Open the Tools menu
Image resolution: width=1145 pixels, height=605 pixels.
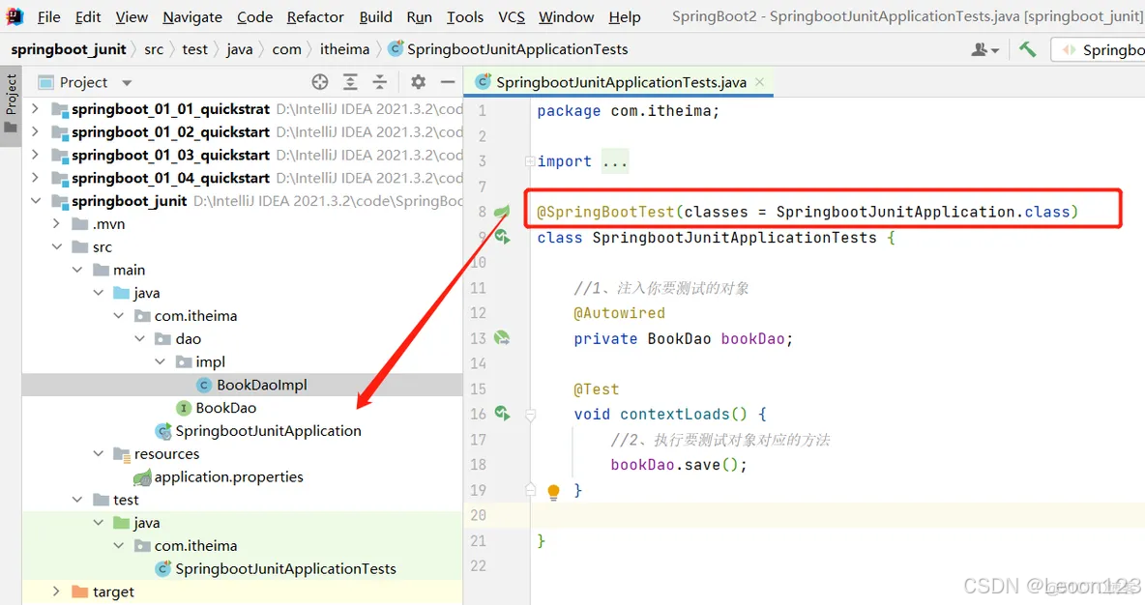[x=464, y=16]
